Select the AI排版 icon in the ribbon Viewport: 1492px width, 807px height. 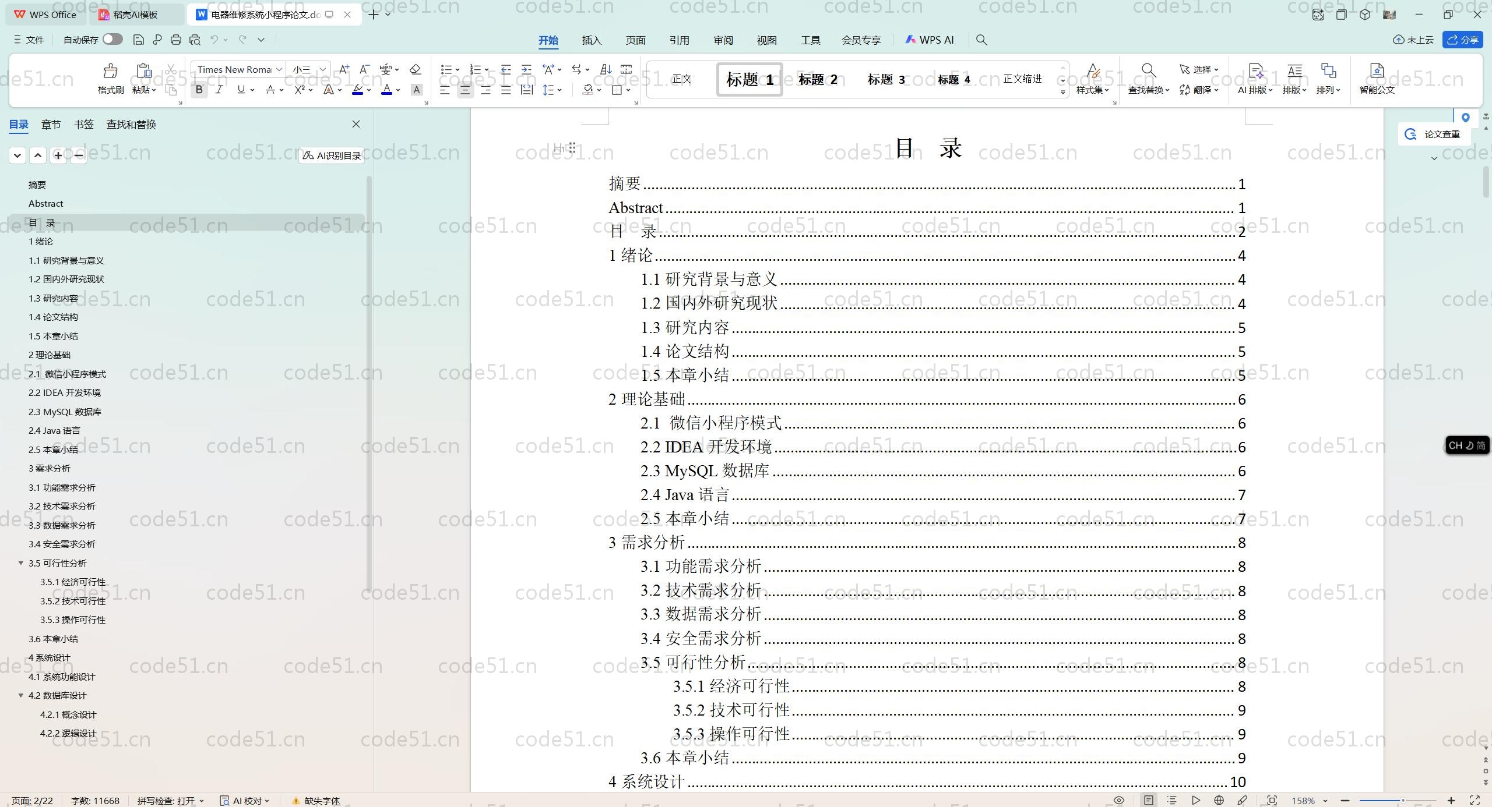pos(1255,79)
